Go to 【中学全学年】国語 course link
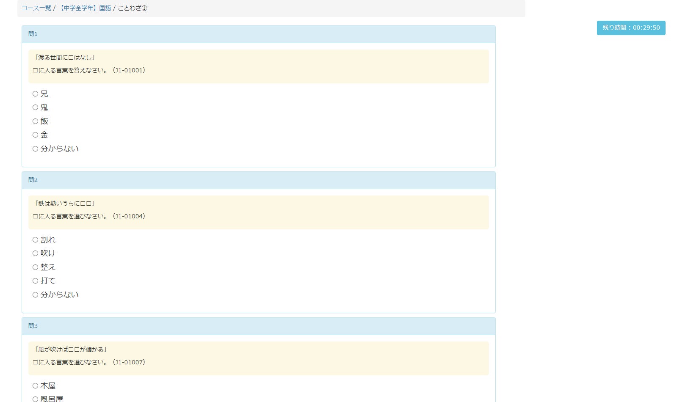674x402 pixels. 85,8
